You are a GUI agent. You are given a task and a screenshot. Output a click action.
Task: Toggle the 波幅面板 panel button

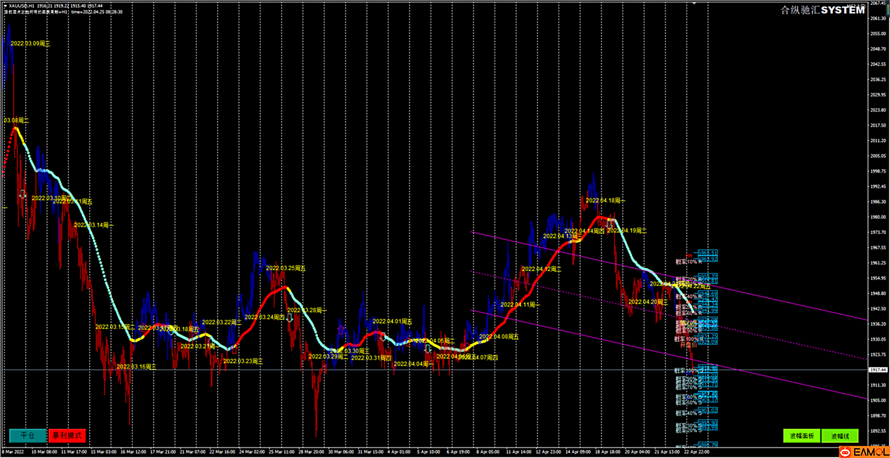pyautogui.click(x=801, y=436)
